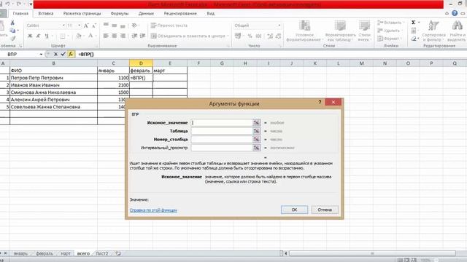The width and height of the screenshot is (467, 262).
Task: Increase indent in the alignment group
Action: 143,36
